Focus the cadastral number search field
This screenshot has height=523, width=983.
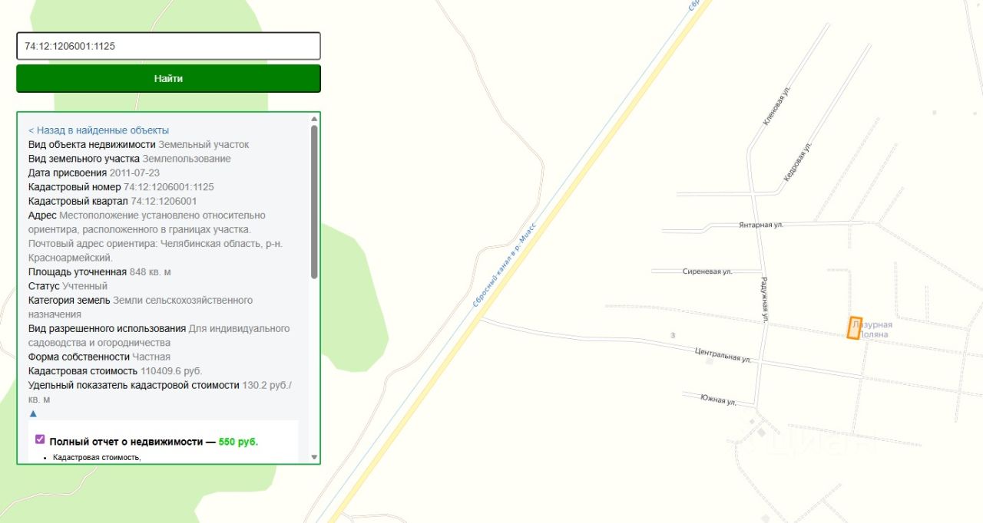[168, 46]
